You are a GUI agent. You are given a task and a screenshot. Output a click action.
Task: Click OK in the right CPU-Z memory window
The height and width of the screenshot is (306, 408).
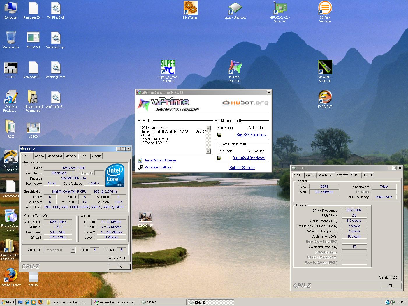tap(391, 286)
